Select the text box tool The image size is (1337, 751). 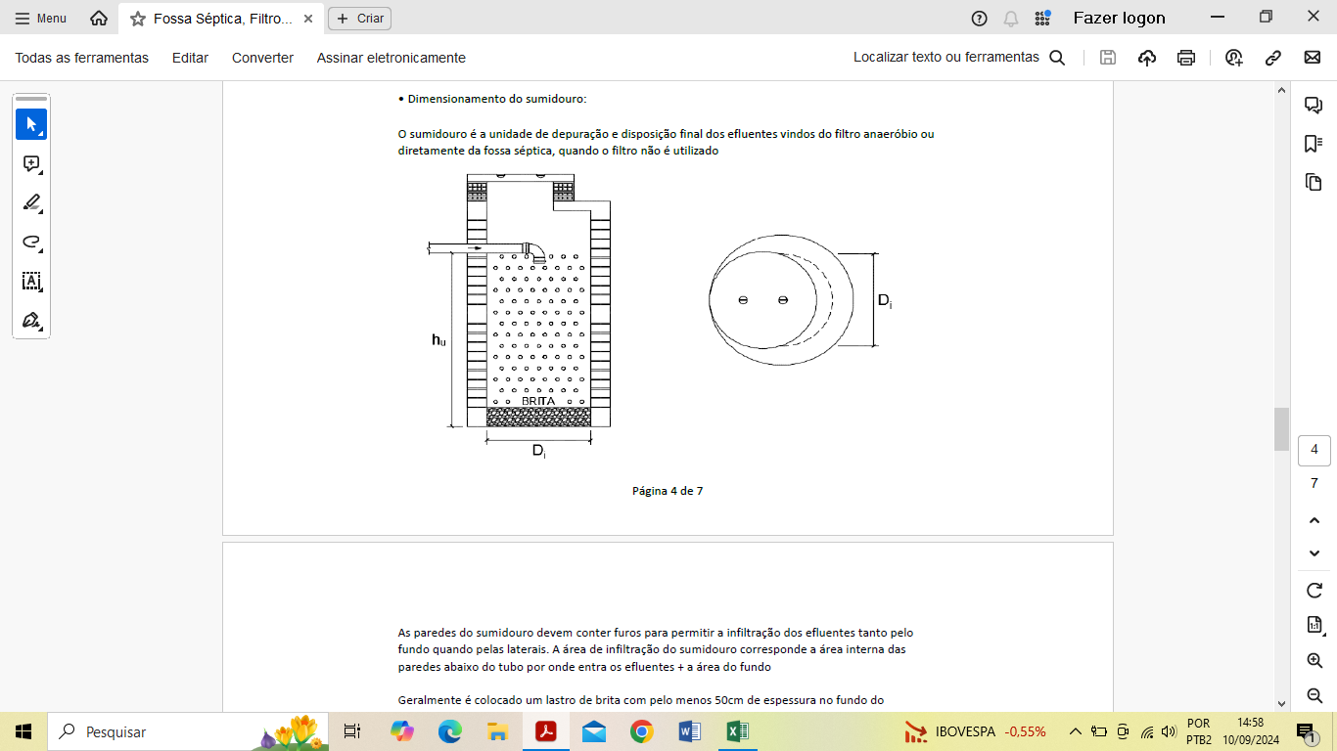(31, 282)
